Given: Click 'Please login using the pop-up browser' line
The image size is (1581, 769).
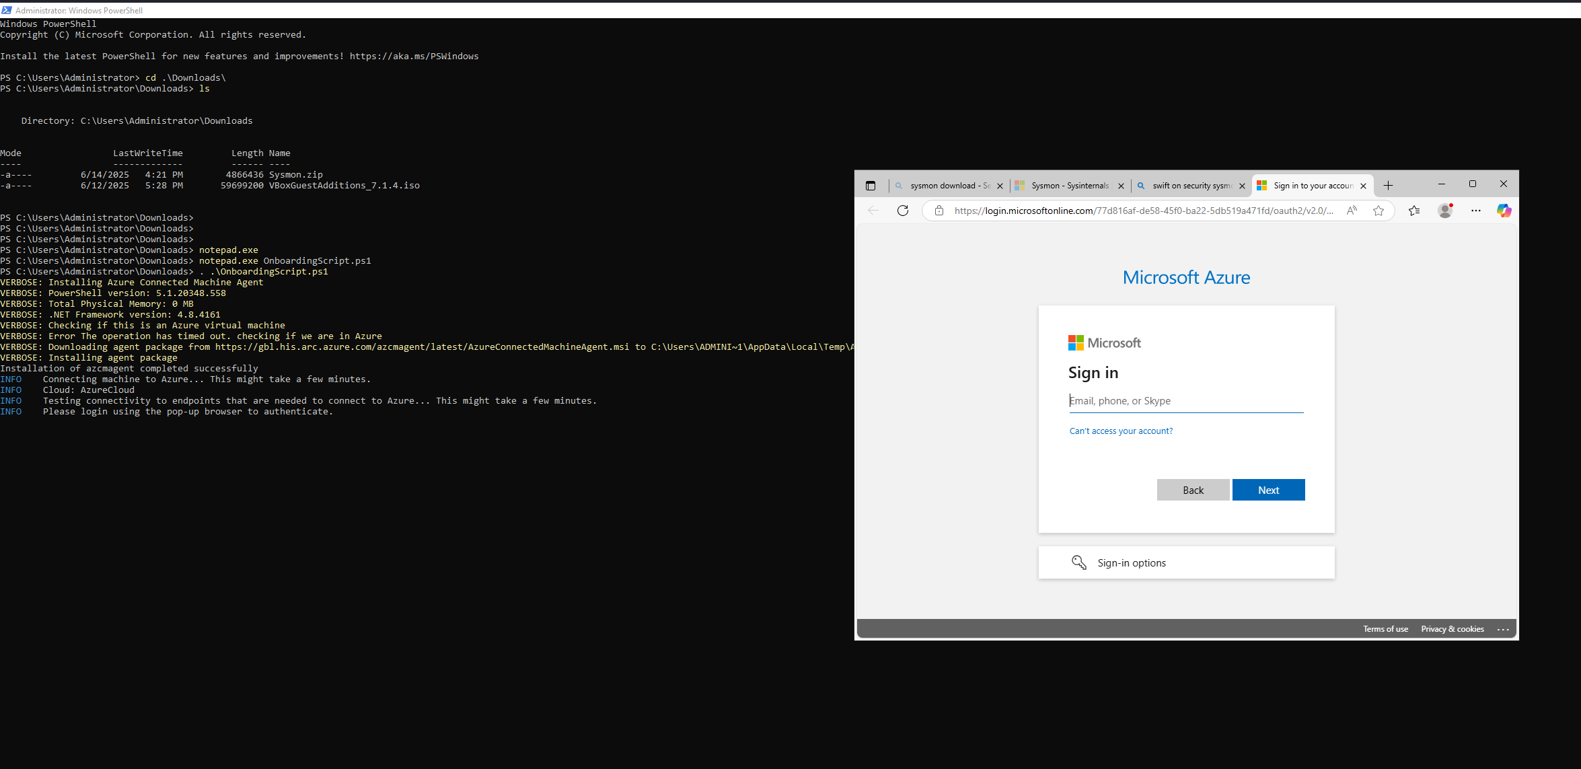Looking at the screenshot, I should tap(167, 412).
